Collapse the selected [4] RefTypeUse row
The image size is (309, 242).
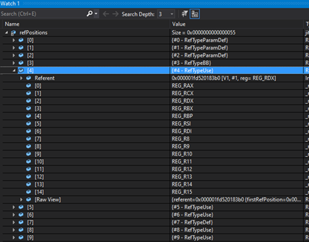pos(14,70)
